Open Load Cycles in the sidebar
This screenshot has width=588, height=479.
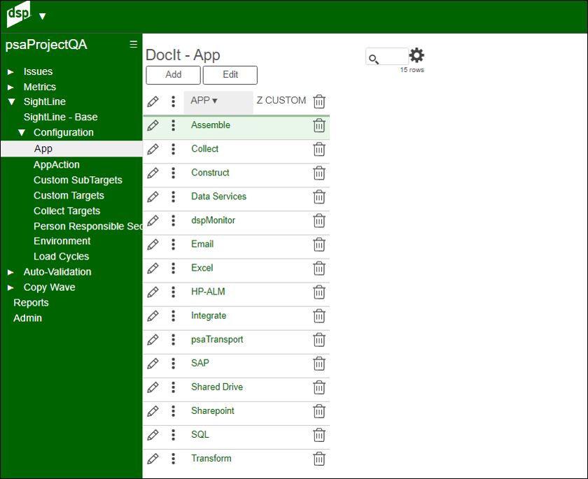62,257
